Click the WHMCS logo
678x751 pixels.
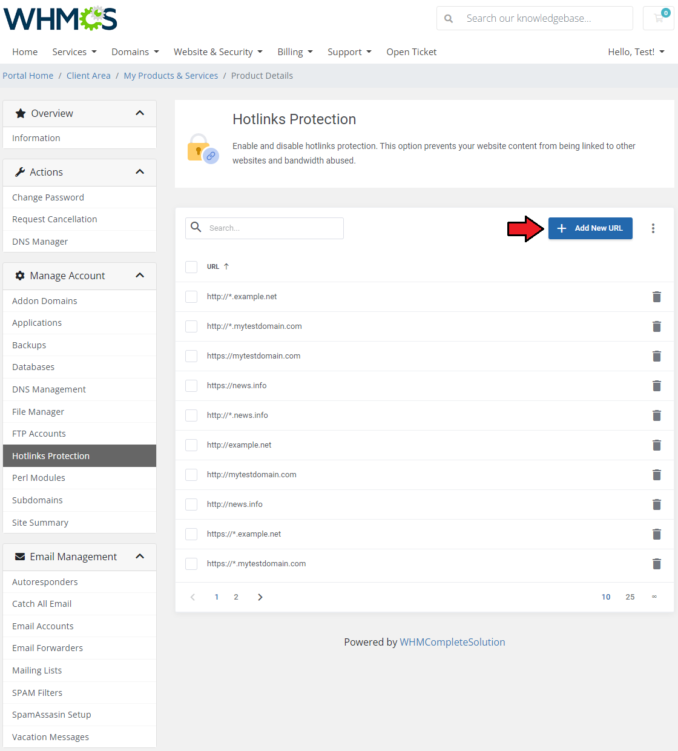click(61, 19)
